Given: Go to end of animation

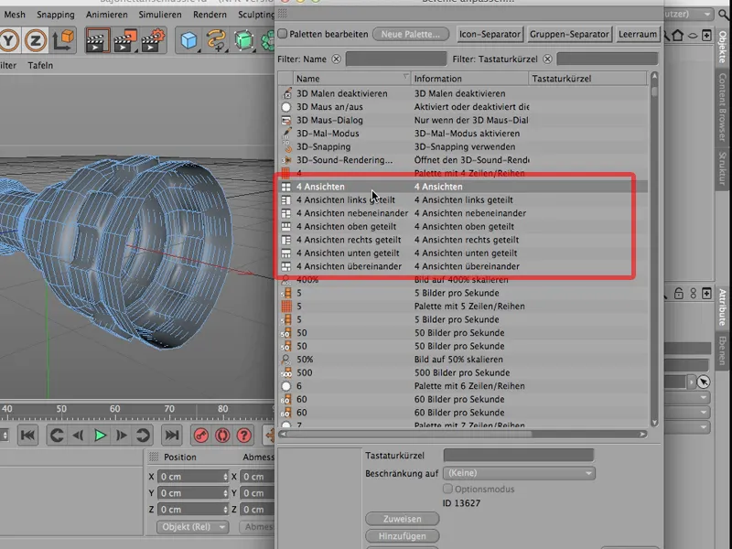Looking at the screenshot, I should click(x=172, y=436).
